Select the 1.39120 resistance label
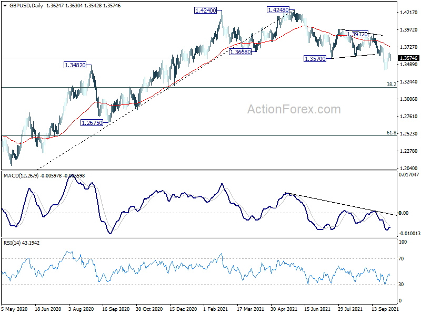The width and height of the screenshot is (421, 315). (x=357, y=34)
